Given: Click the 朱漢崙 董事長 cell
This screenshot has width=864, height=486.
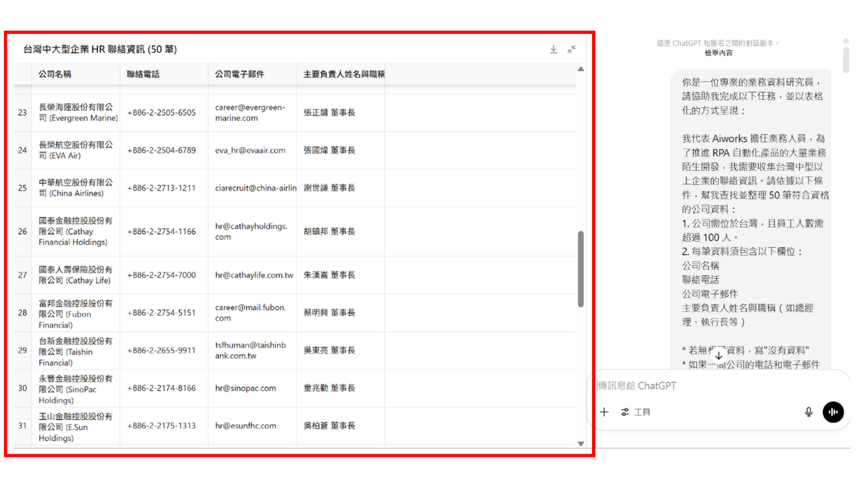Looking at the screenshot, I should click(x=341, y=275).
